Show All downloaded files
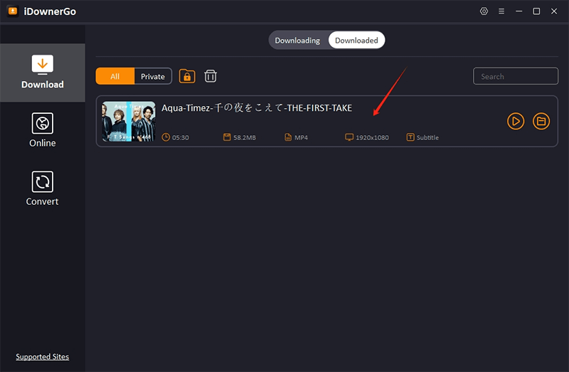 (x=115, y=77)
